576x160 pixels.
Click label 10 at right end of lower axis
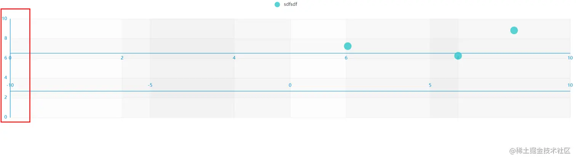coord(570,85)
